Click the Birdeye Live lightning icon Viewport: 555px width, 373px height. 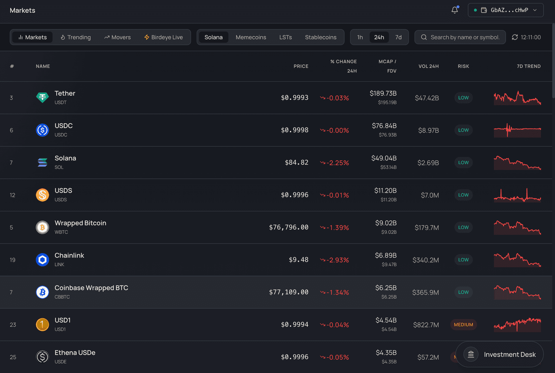(x=147, y=37)
